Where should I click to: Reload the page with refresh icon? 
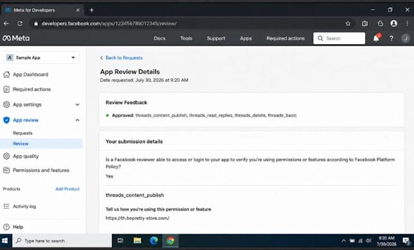pyautogui.click(x=20, y=24)
